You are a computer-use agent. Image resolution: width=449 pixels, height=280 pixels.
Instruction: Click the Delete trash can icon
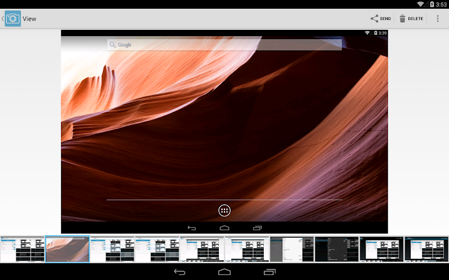point(402,19)
